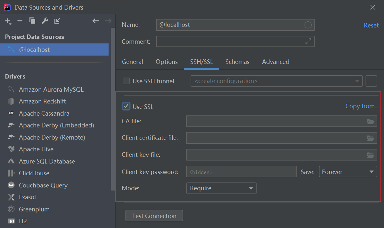Screen dimensions: 384x228
Task: Close the Data Sources and Drivers dialog
Action: point(373,8)
